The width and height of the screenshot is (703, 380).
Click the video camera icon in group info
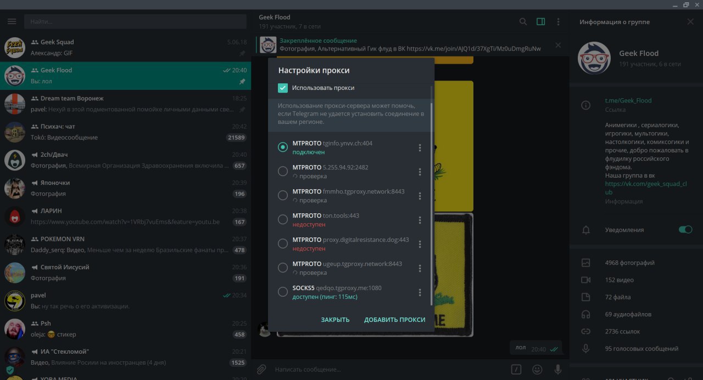point(586,280)
